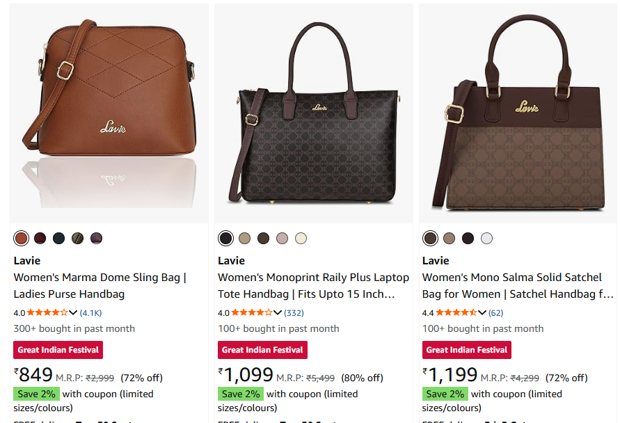Open rating dropdown arrow for Raily Laptop Tote

click(278, 313)
